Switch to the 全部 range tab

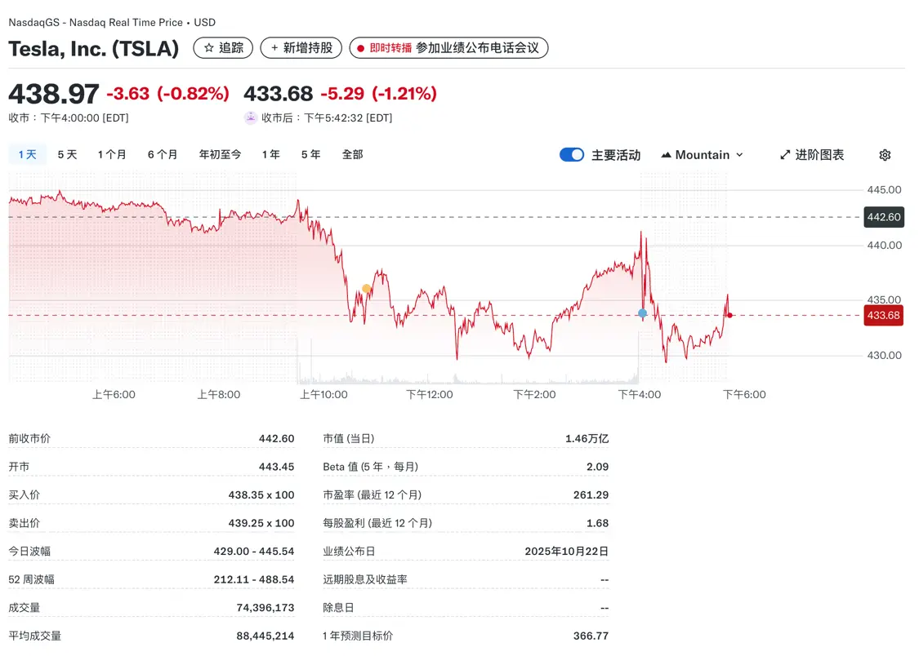352,153
